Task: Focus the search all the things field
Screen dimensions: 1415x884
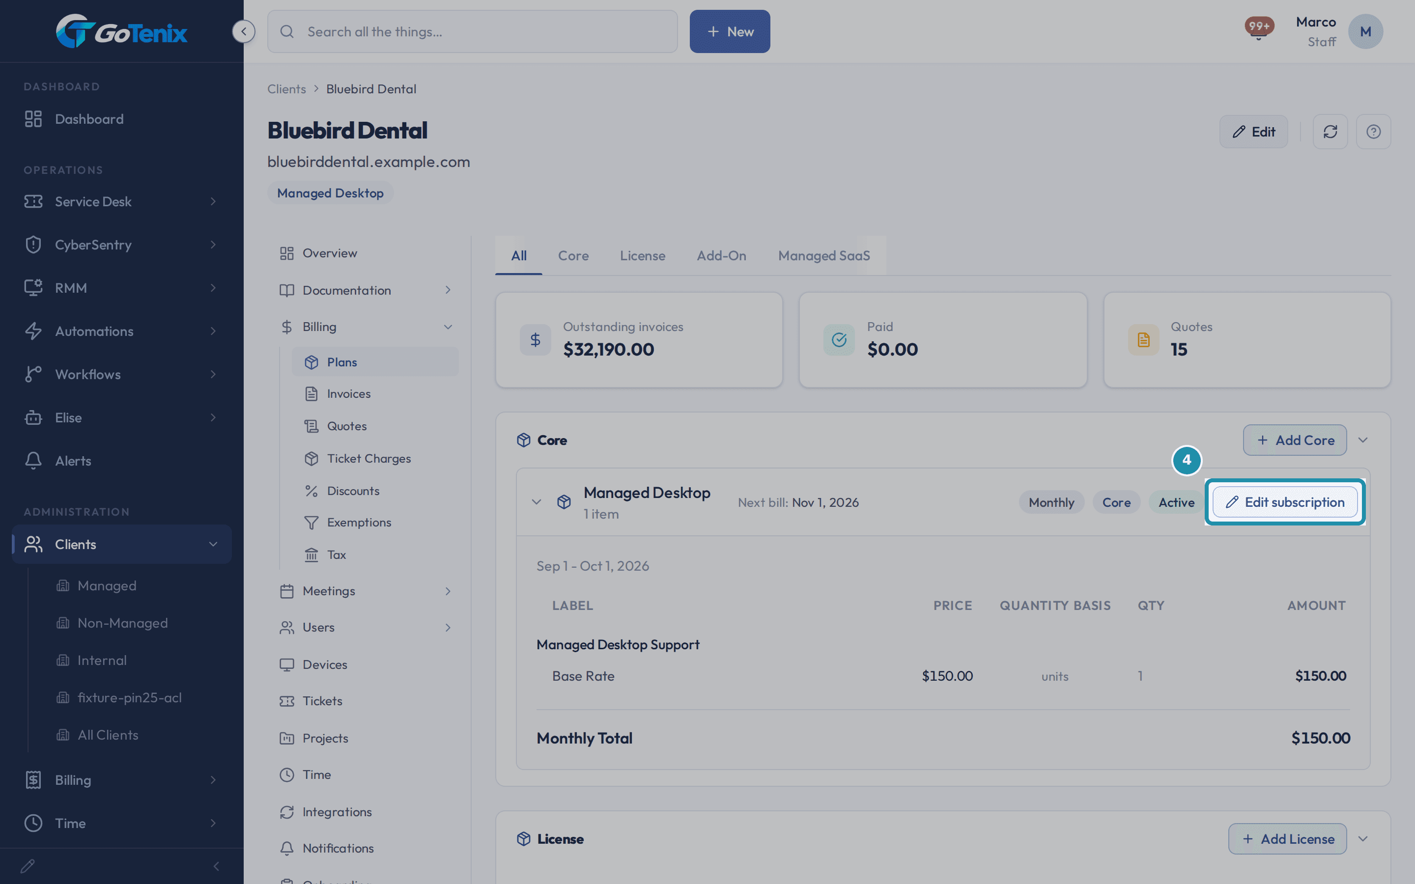Action: point(473,31)
